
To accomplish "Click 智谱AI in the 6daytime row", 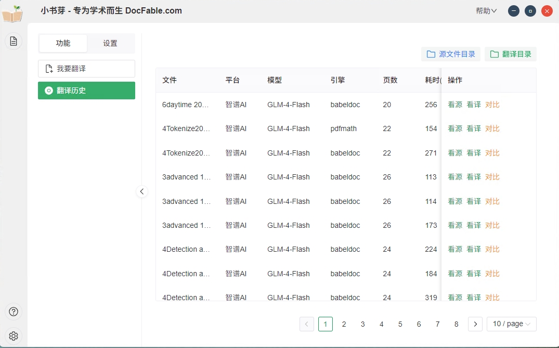I will pyautogui.click(x=236, y=105).
